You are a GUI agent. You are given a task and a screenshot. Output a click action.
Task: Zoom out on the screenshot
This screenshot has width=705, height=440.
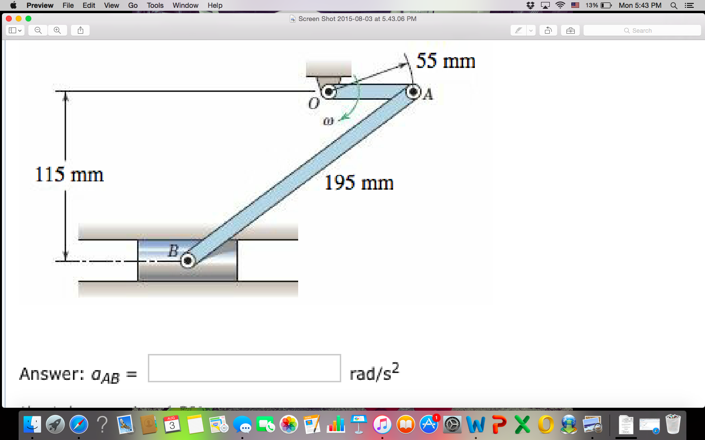(x=38, y=30)
